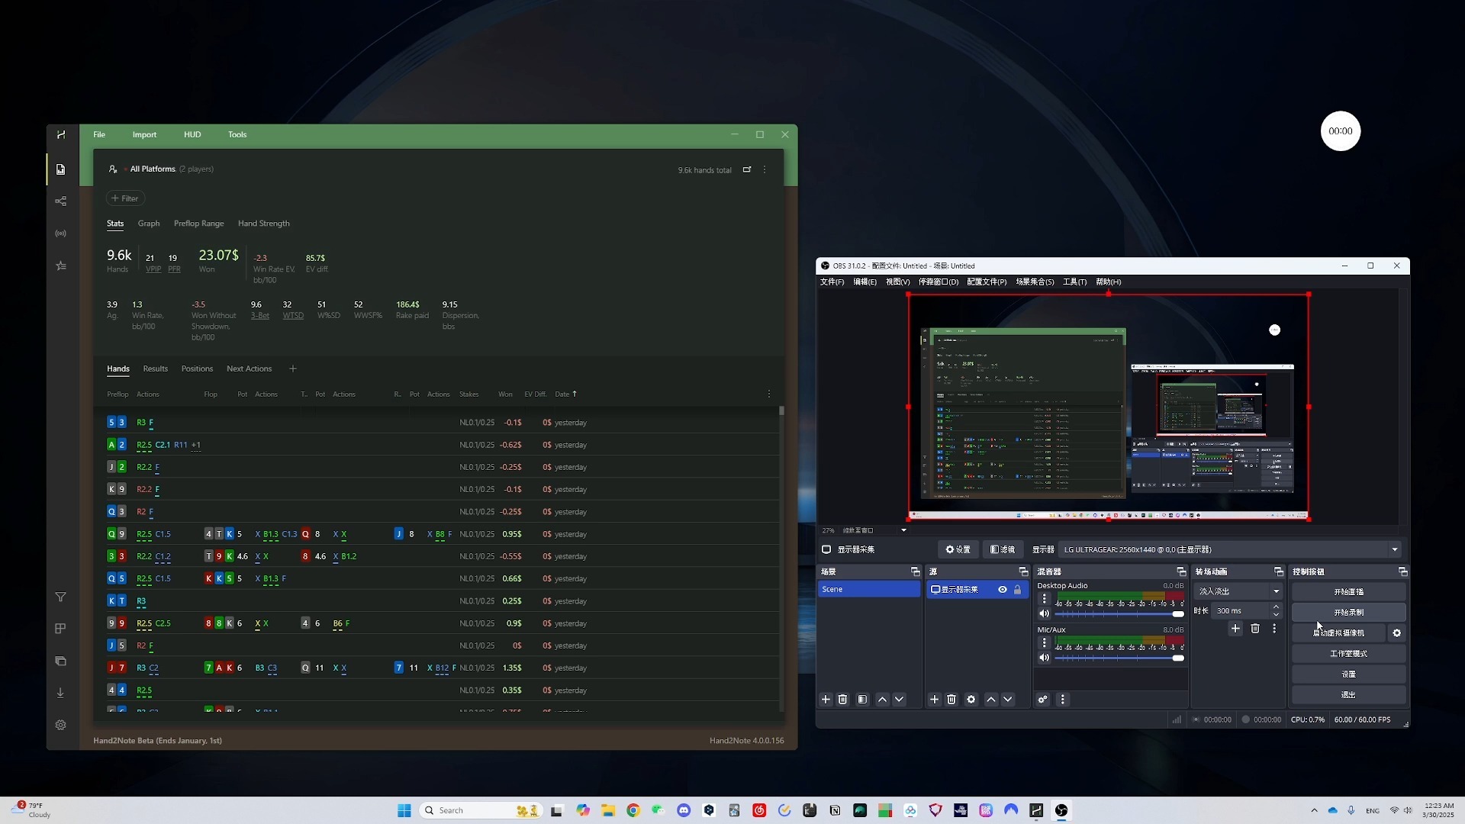Open scene filters icon in OBS scenes dock
1465x824 pixels.
862,699
